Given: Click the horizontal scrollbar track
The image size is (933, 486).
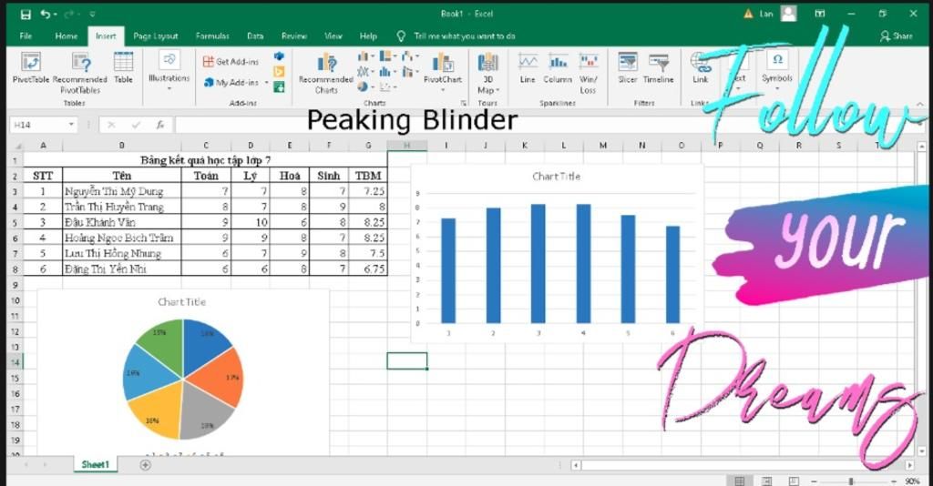Looking at the screenshot, I should [743, 464].
